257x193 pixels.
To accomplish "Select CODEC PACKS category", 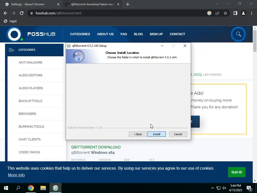I will coord(29,152).
